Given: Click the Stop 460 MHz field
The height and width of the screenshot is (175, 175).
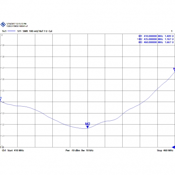Looking at the screenshot, I should point(165,151).
